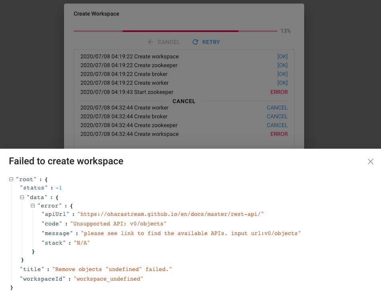Select the 04:32:44 Create worker log row
381x291 pixels.
[x=184, y=108]
